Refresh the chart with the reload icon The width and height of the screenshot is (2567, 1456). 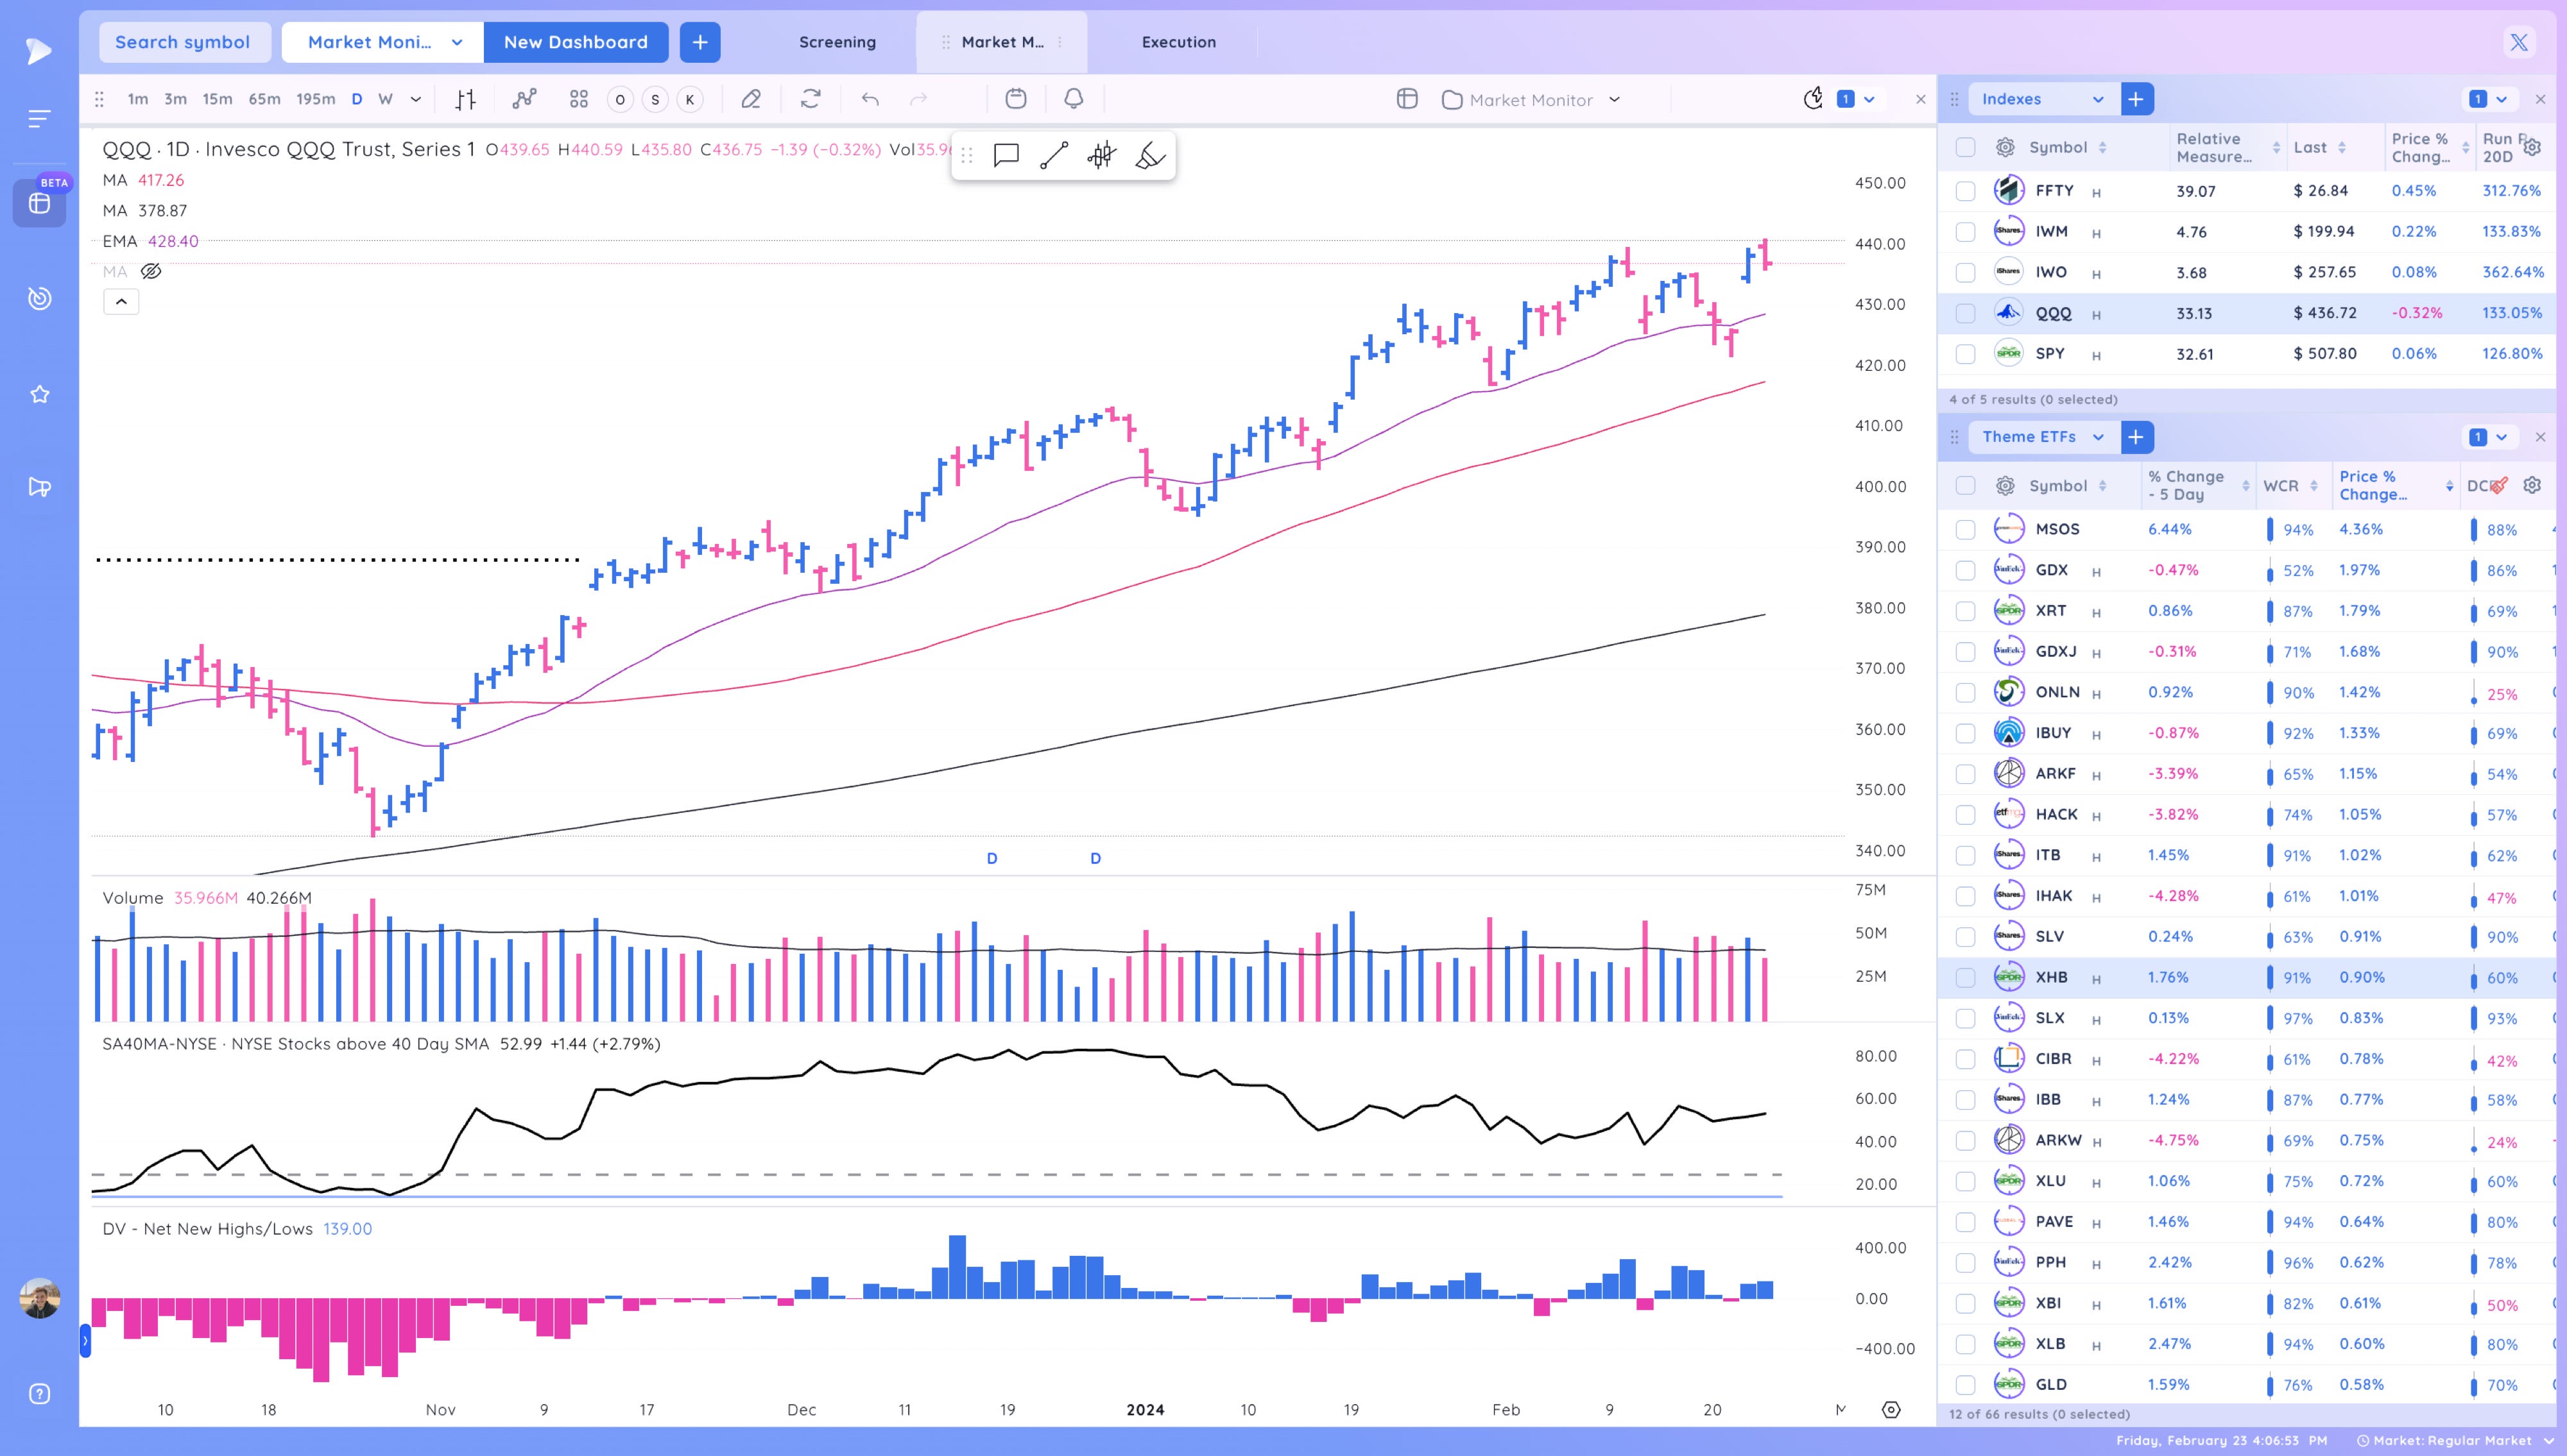click(811, 99)
